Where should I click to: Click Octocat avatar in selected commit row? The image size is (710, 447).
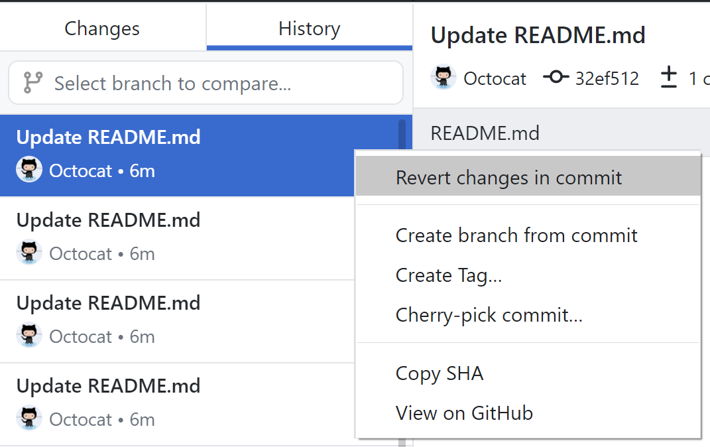tap(29, 169)
